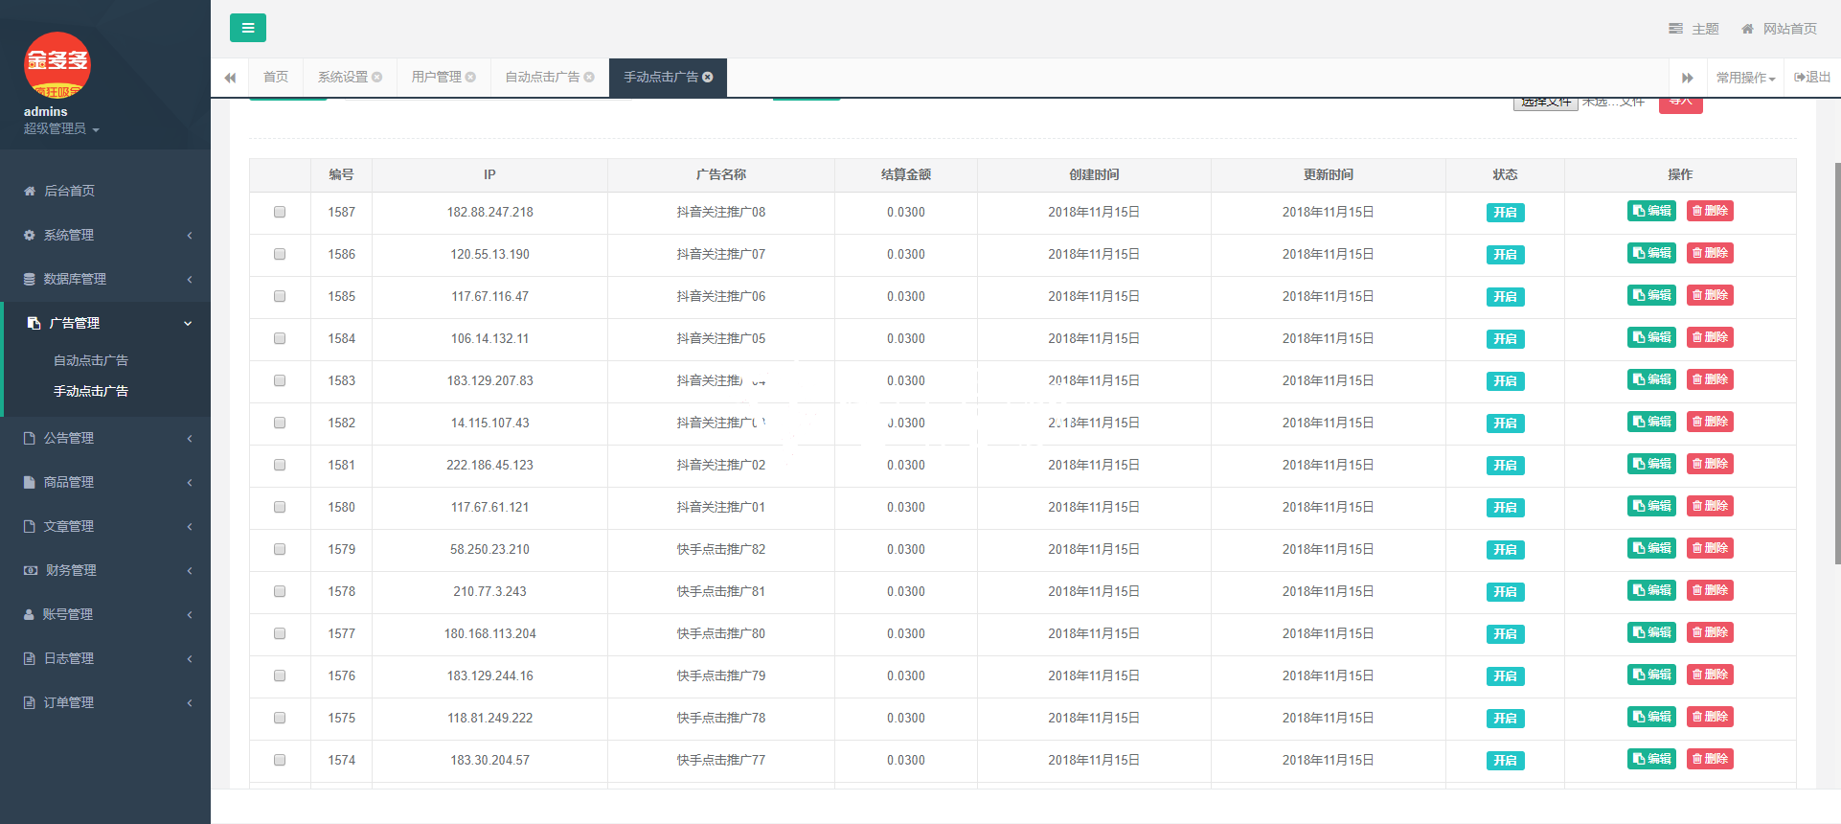Edit ad 抖音关注推广08 (row 1587)
Image resolution: width=1841 pixels, height=824 pixels.
[x=1651, y=211]
